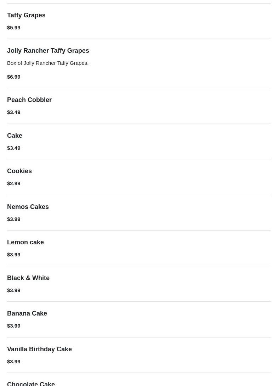Click the $3.99 price under Nemos Cakes

tap(14, 219)
